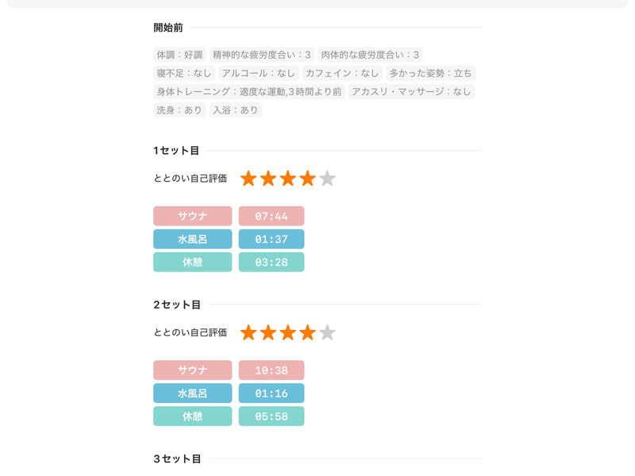
Task: Click the third star in set 1 rating
Action: (x=287, y=178)
